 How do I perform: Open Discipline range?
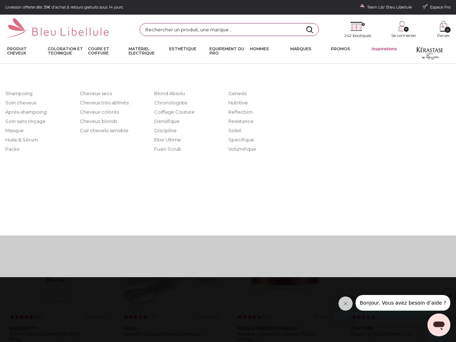tap(165, 130)
